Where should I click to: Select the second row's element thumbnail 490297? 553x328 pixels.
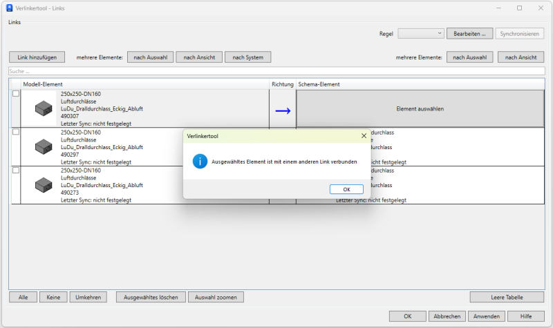point(44,146)
